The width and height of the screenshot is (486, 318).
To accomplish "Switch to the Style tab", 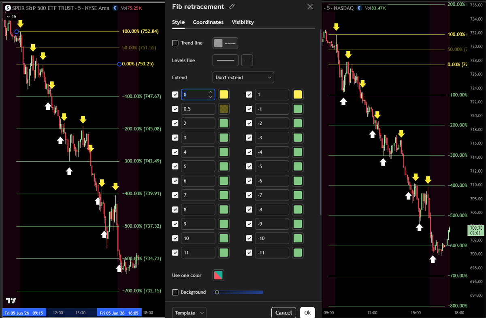I will (x=178, y=22).
